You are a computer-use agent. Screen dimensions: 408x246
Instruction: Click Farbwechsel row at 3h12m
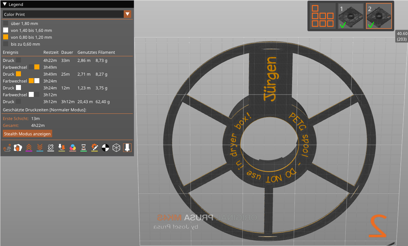pyautogui.click(x=30, y=95)
